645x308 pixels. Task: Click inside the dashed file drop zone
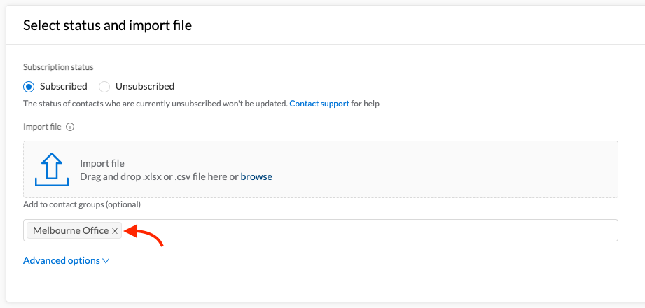click(x=321, y=169)
